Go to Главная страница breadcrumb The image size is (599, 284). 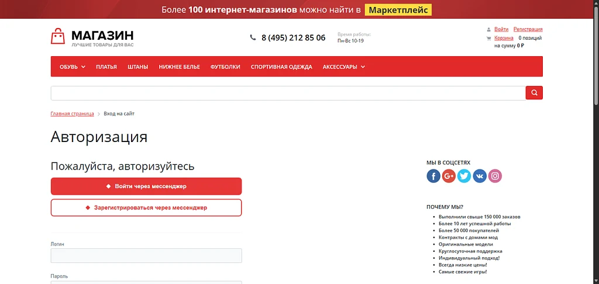tap(72, 114)
